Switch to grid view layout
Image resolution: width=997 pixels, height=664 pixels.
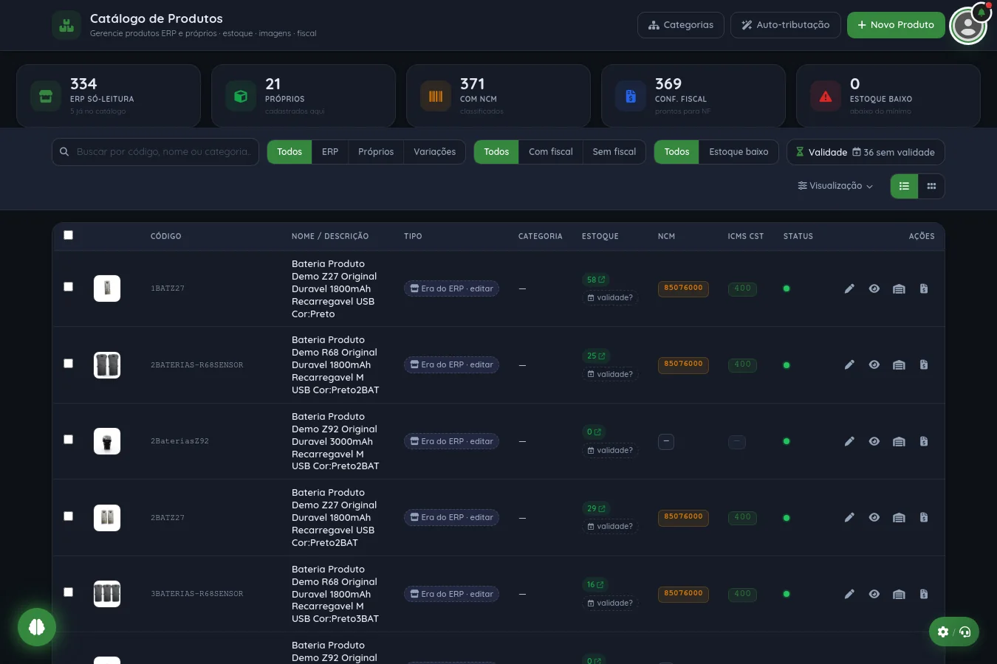931,186
